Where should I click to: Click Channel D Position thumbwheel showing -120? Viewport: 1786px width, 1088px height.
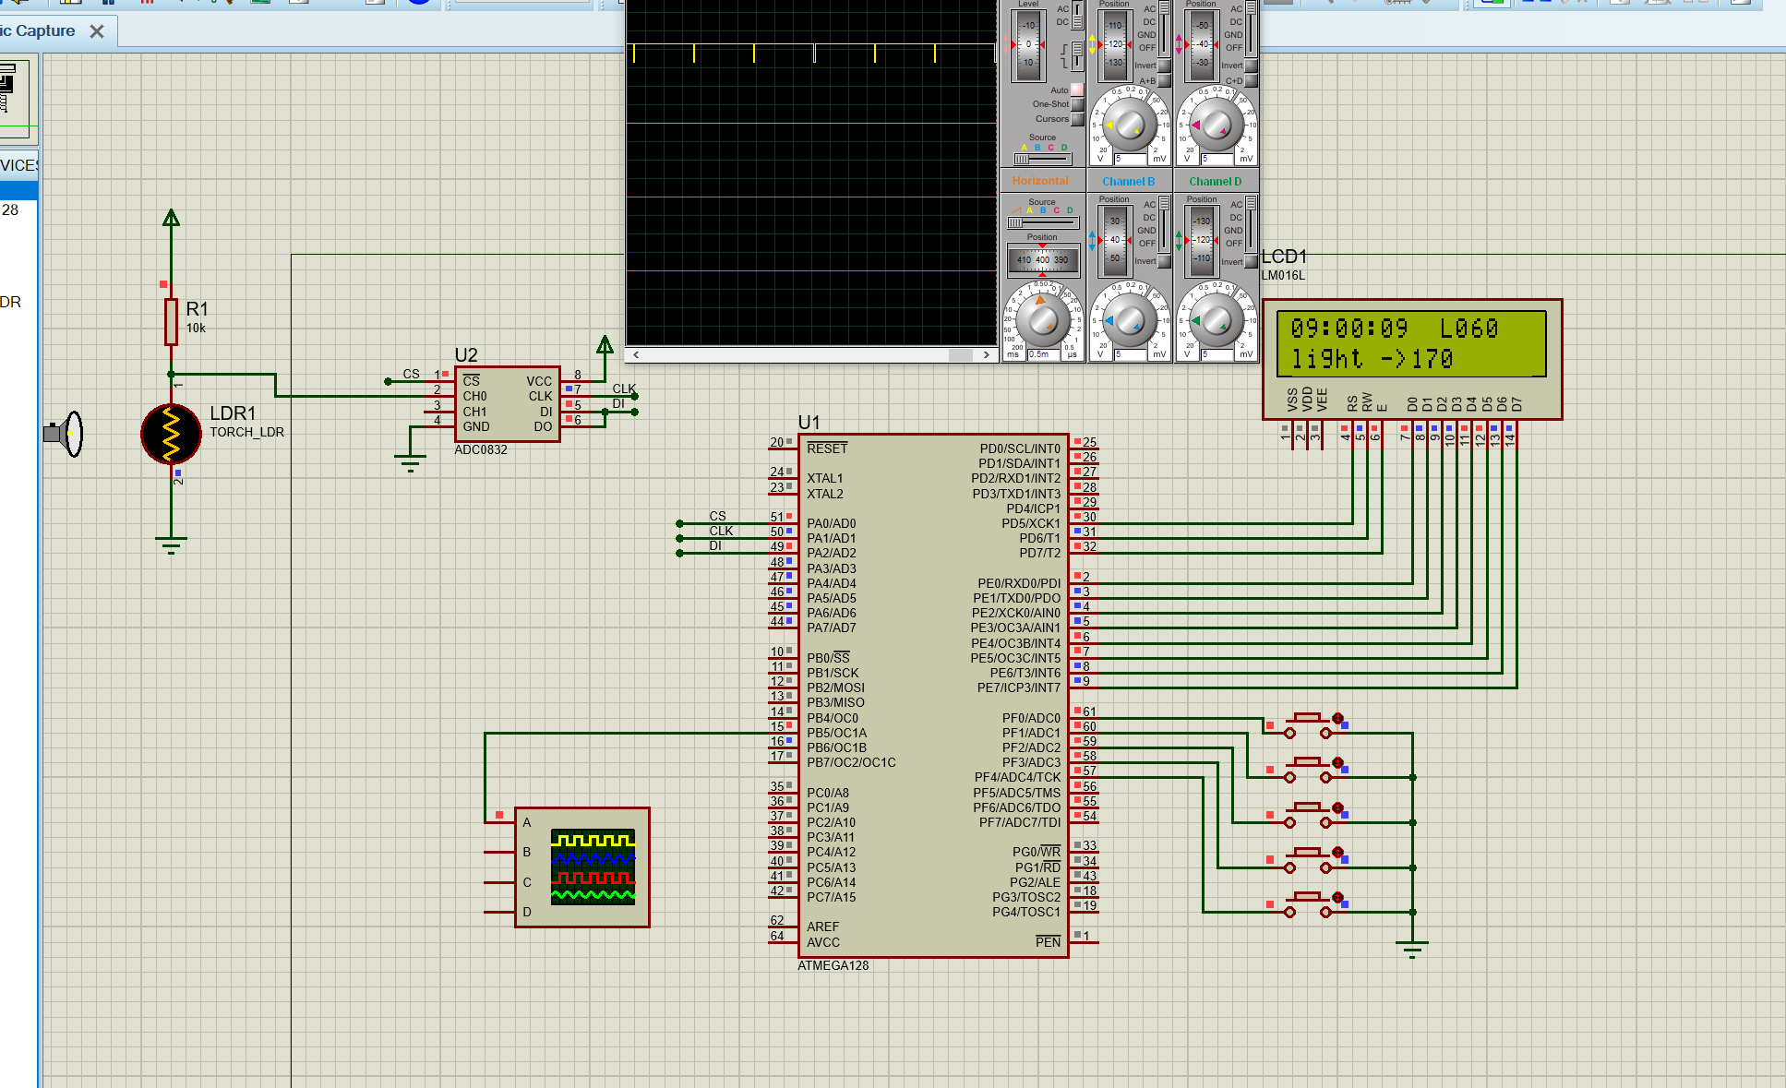coord(1202,240)
